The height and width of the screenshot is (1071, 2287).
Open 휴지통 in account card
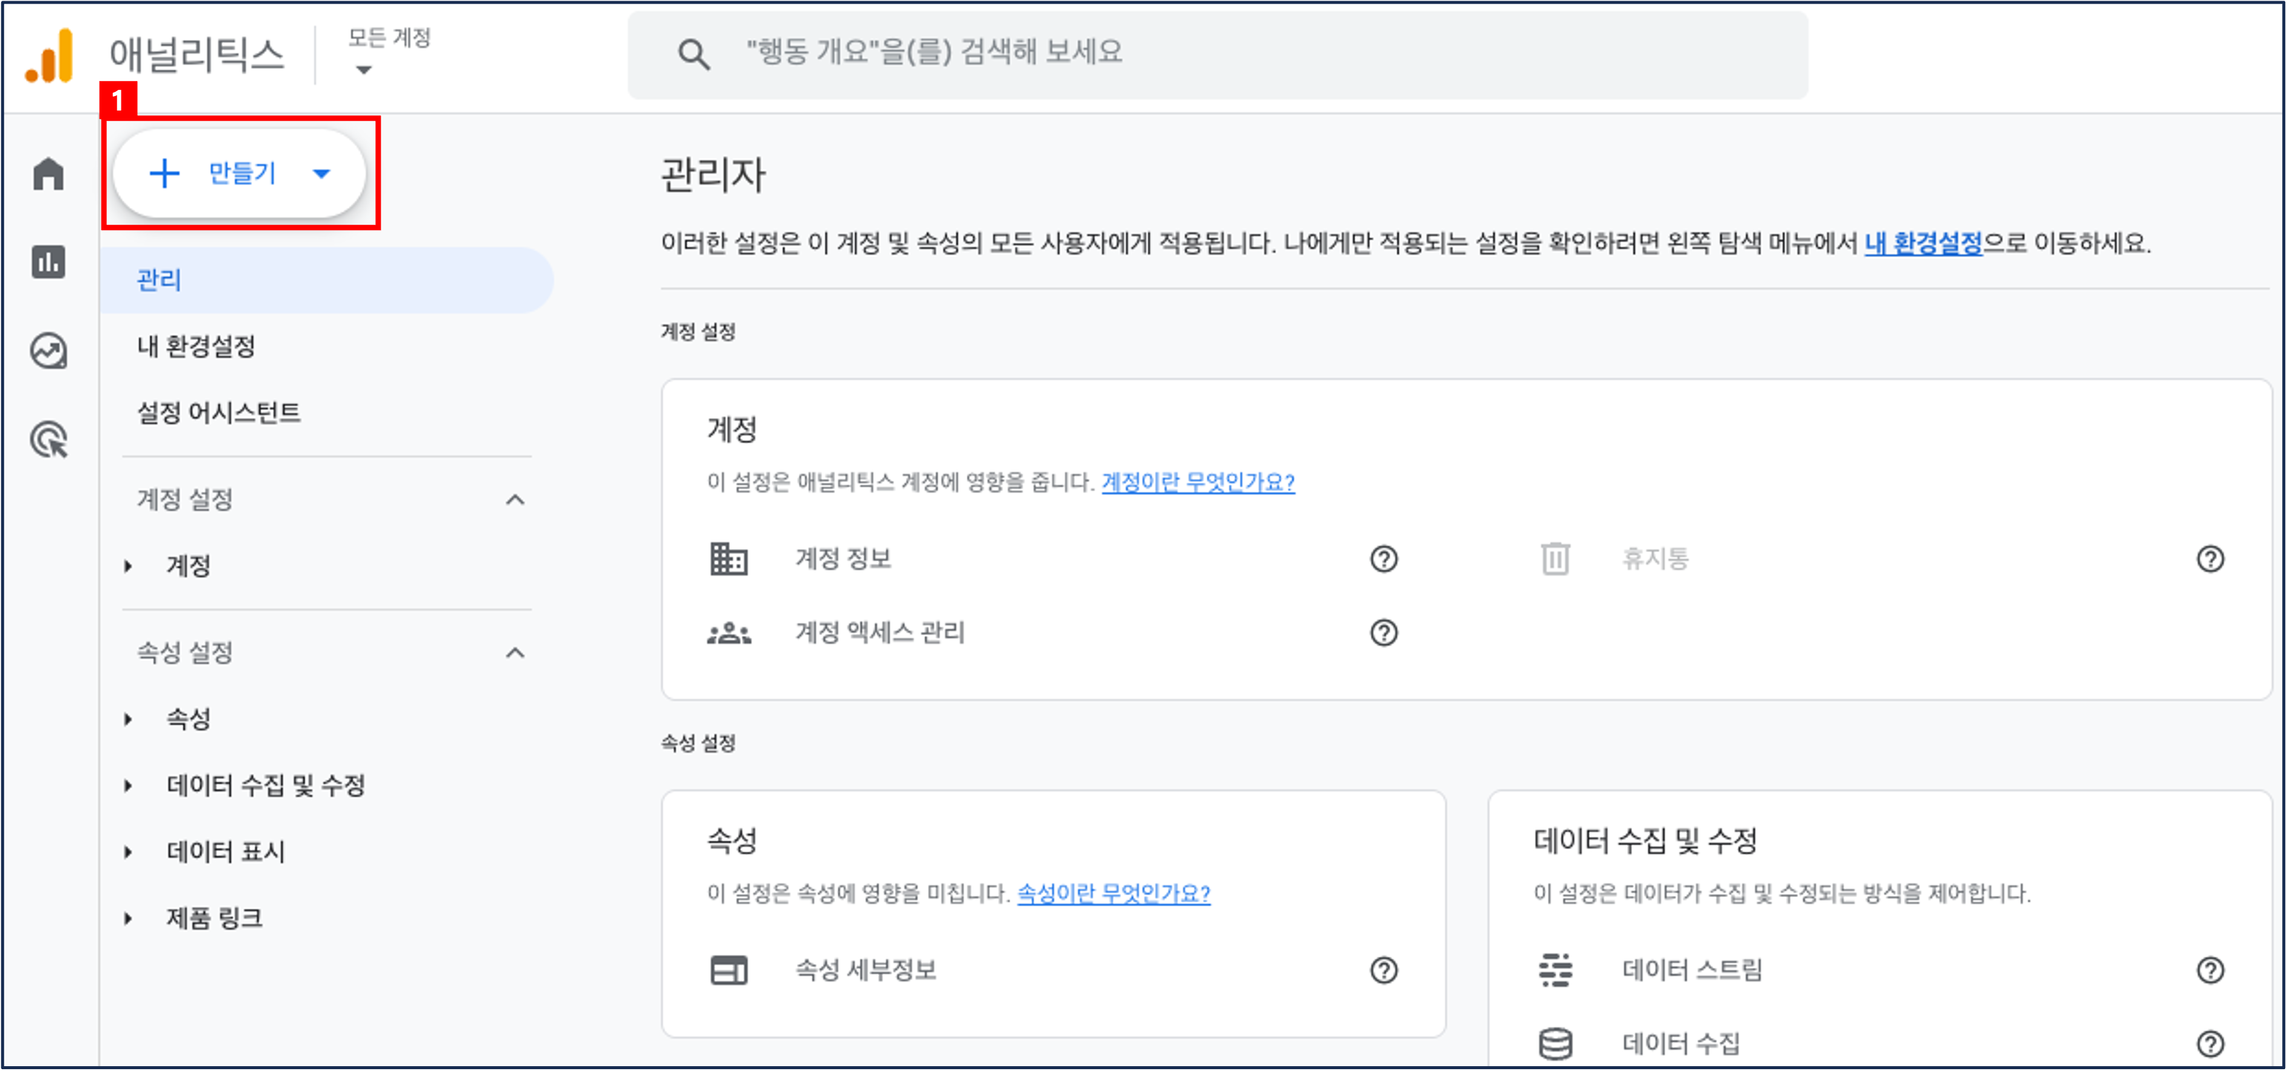(1656, 559)
